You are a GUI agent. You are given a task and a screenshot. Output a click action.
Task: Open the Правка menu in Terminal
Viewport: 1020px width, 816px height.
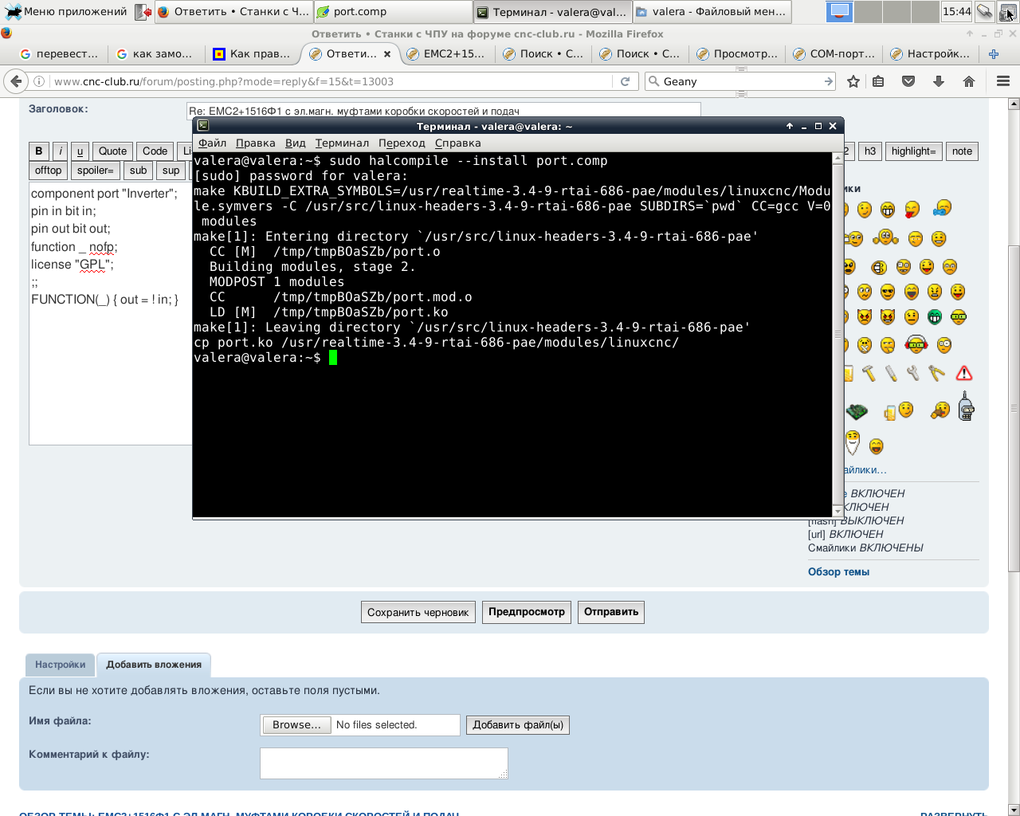tap(256, 143)
